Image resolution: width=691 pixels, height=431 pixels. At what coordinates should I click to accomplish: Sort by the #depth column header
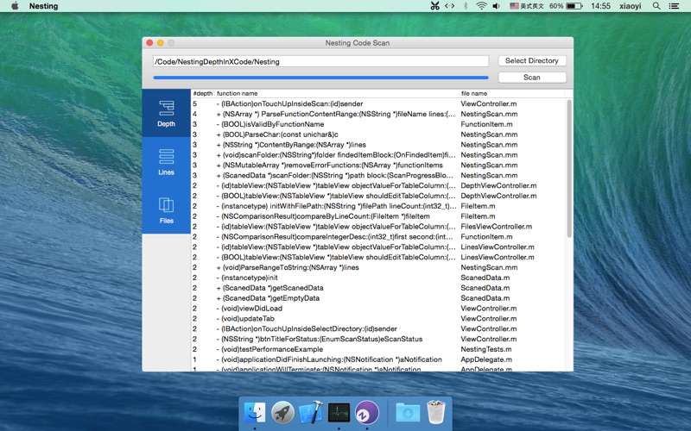coord(203,93)
